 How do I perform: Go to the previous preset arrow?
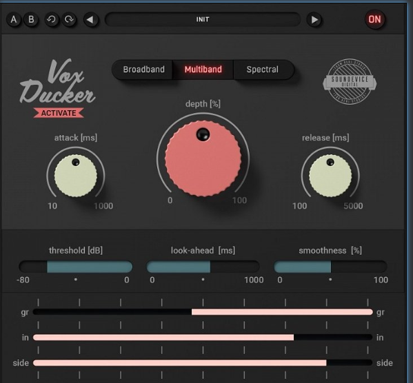tap(90, 19)
